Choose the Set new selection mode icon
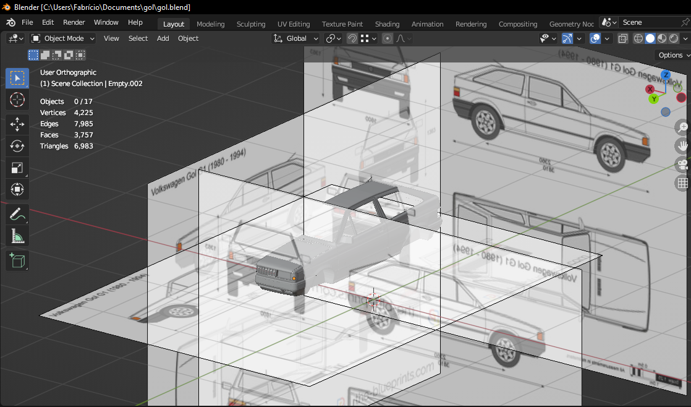Viewport: 691px width, 407px height. point(33,55)
